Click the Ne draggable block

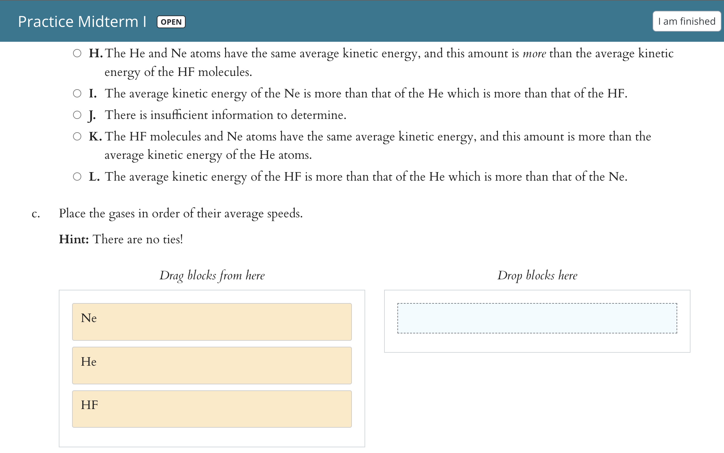click(212, 322)
